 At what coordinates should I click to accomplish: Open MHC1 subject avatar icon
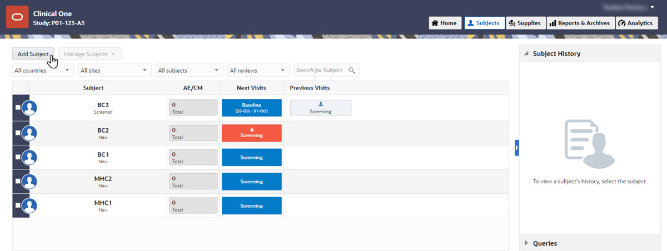pos(29,205)
